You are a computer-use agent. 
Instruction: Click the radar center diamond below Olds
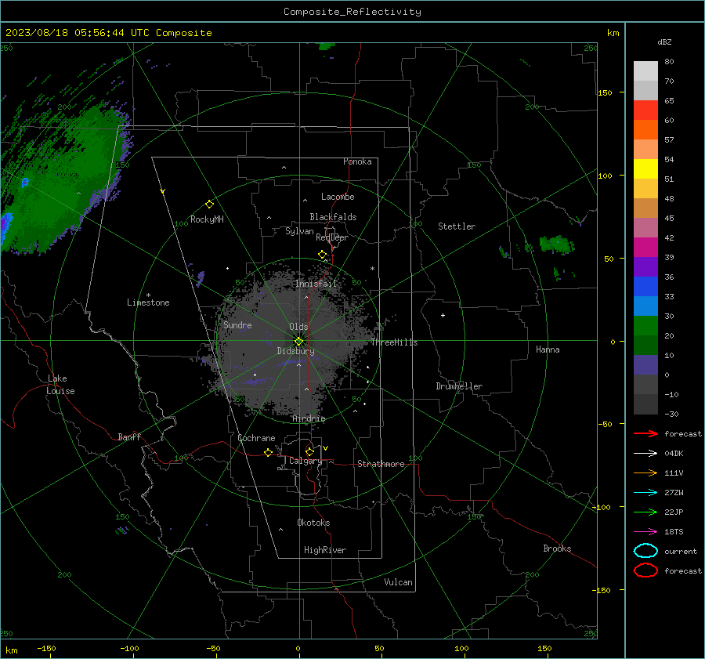click(299, 342)
